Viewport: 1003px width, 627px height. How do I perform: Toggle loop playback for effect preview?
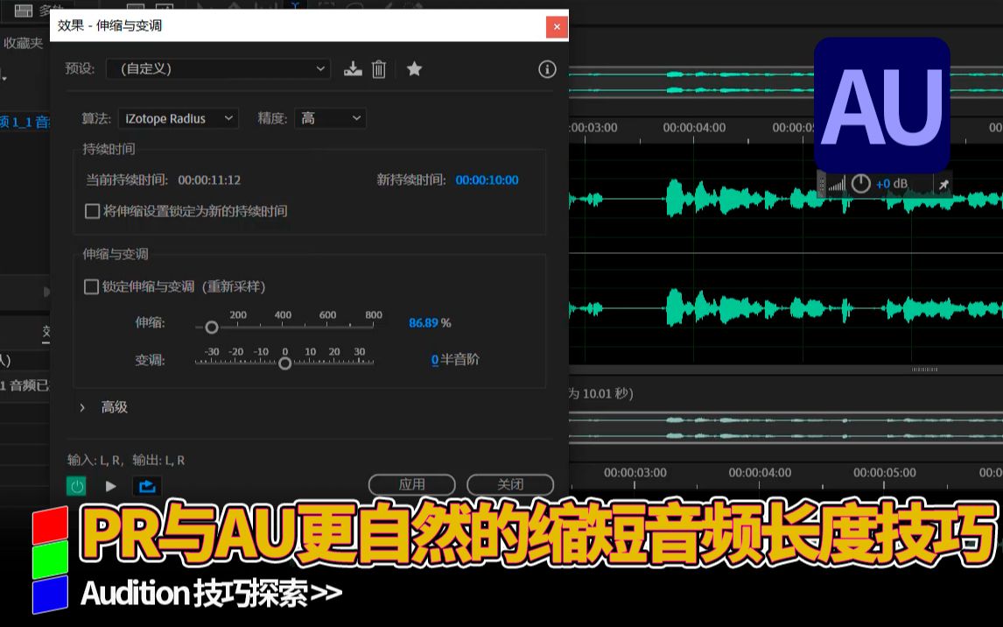point(147,485)
